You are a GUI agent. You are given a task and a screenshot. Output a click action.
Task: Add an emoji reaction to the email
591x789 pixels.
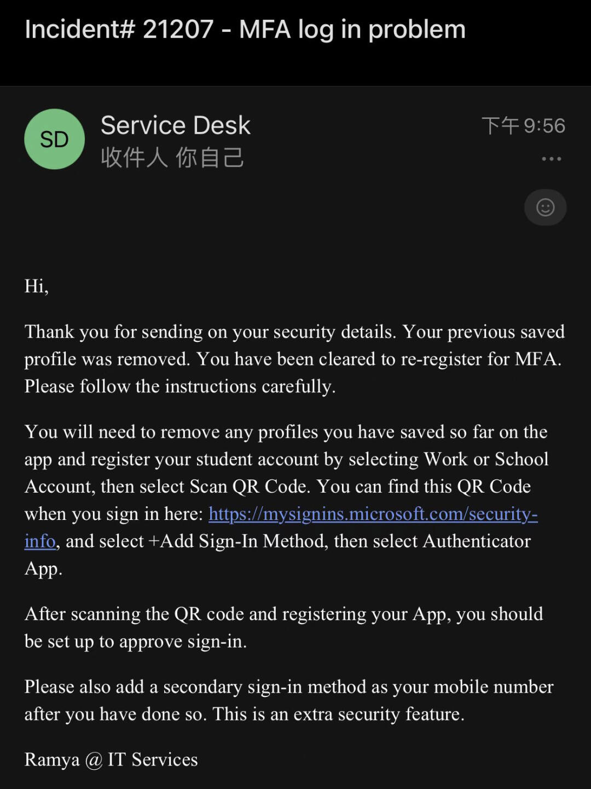click(x=545, y=208)
